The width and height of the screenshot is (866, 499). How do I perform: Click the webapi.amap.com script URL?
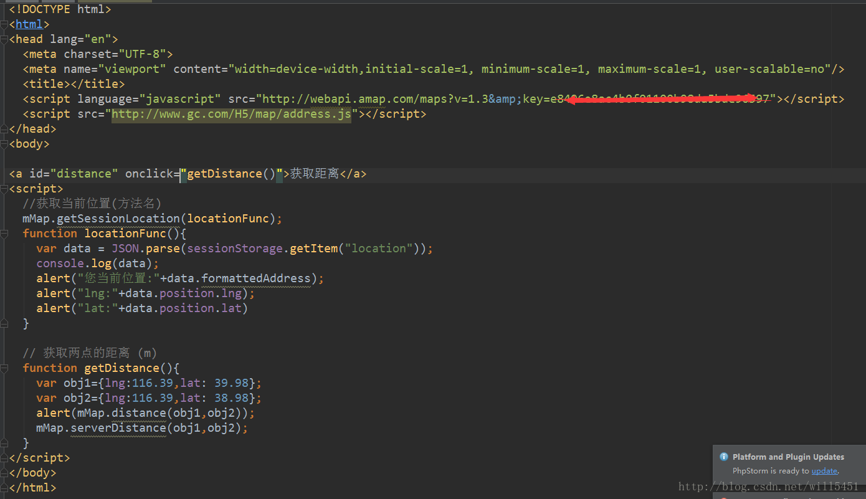(x=515, y=99)
